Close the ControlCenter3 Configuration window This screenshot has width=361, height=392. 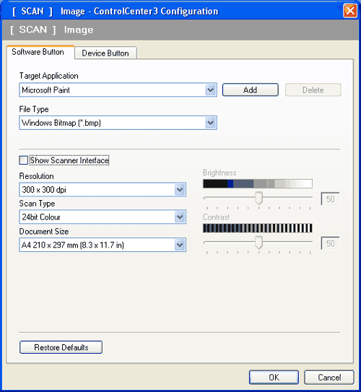(350, 11)
